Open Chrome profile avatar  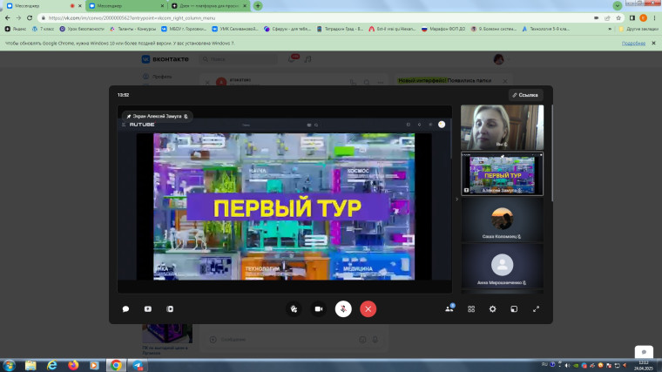coord(643,17)
